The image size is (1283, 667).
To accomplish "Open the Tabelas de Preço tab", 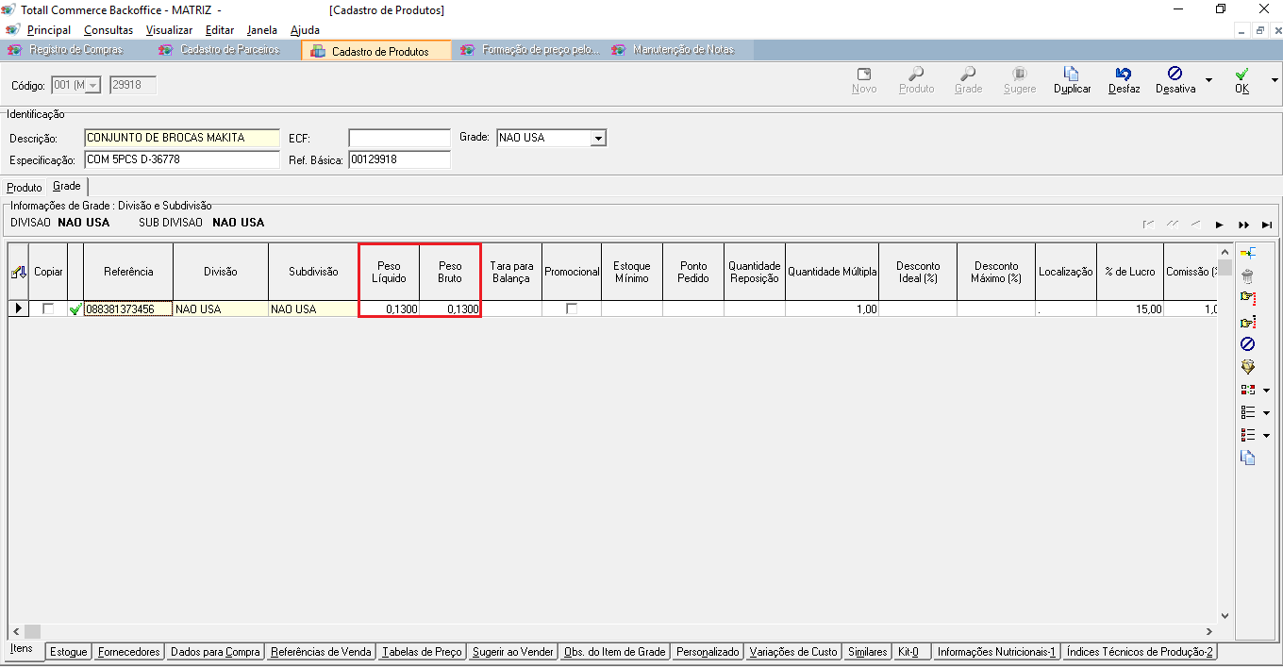I will point(423,652).
